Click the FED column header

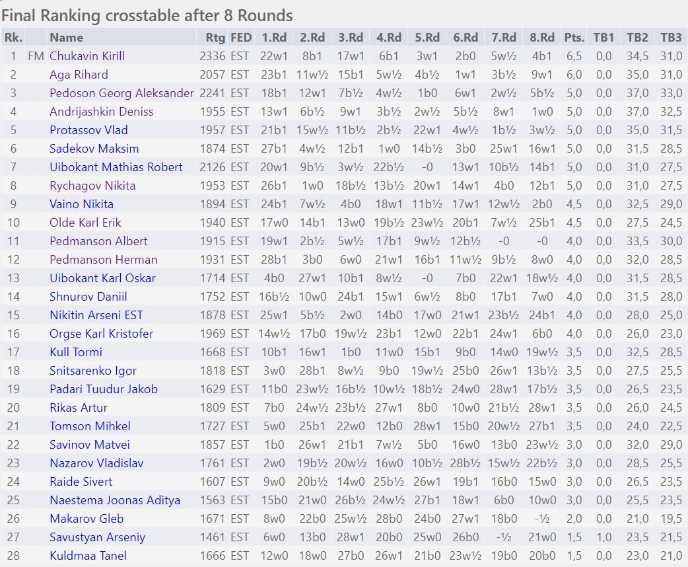click(241, 37)
